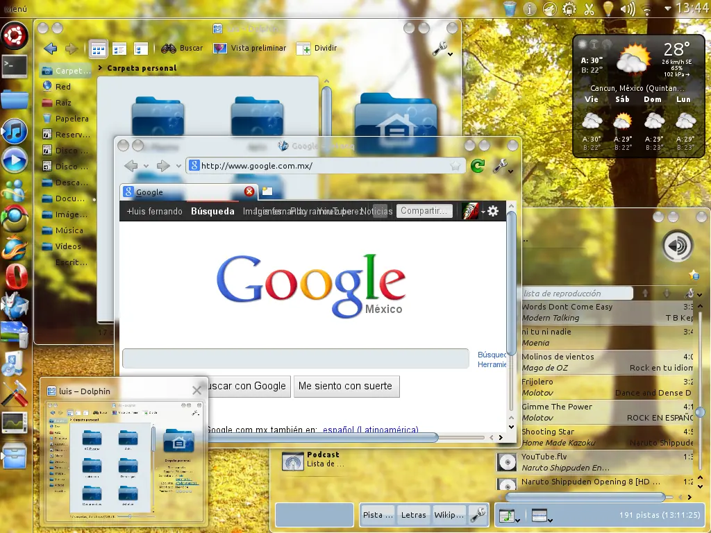
Task: Go forward in the browser window
Action: [x=162, y=166]
